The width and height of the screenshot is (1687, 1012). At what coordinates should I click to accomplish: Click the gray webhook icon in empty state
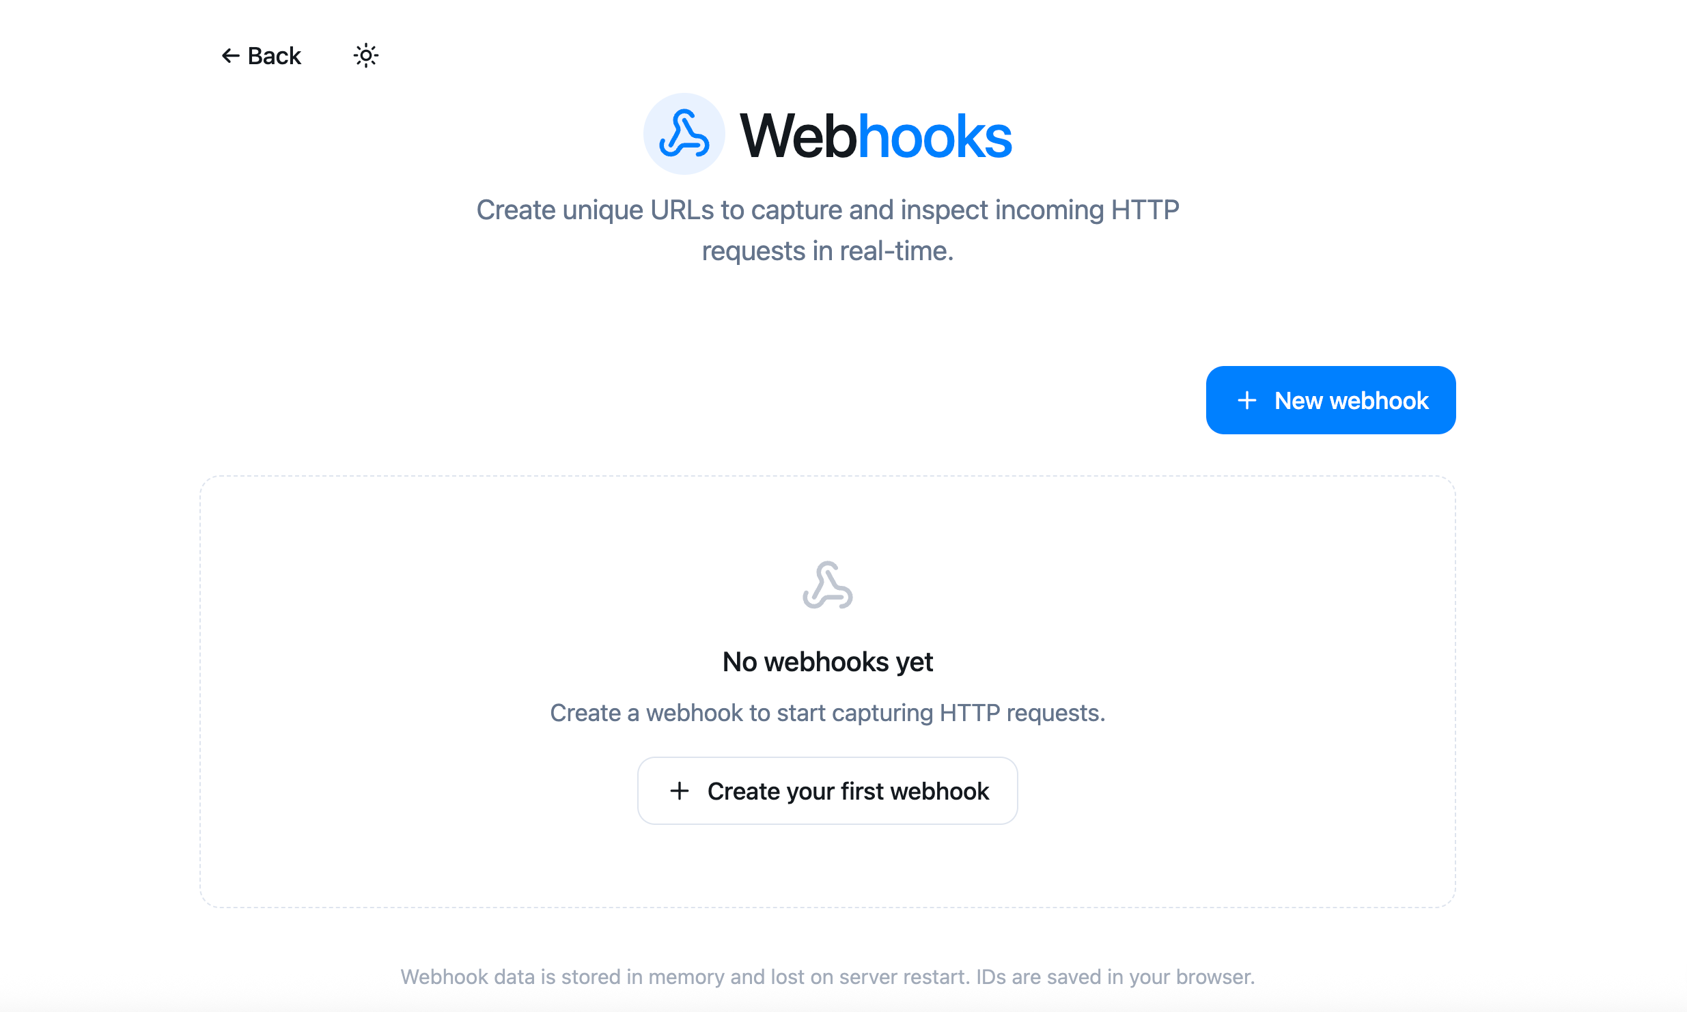pos(827,585)
